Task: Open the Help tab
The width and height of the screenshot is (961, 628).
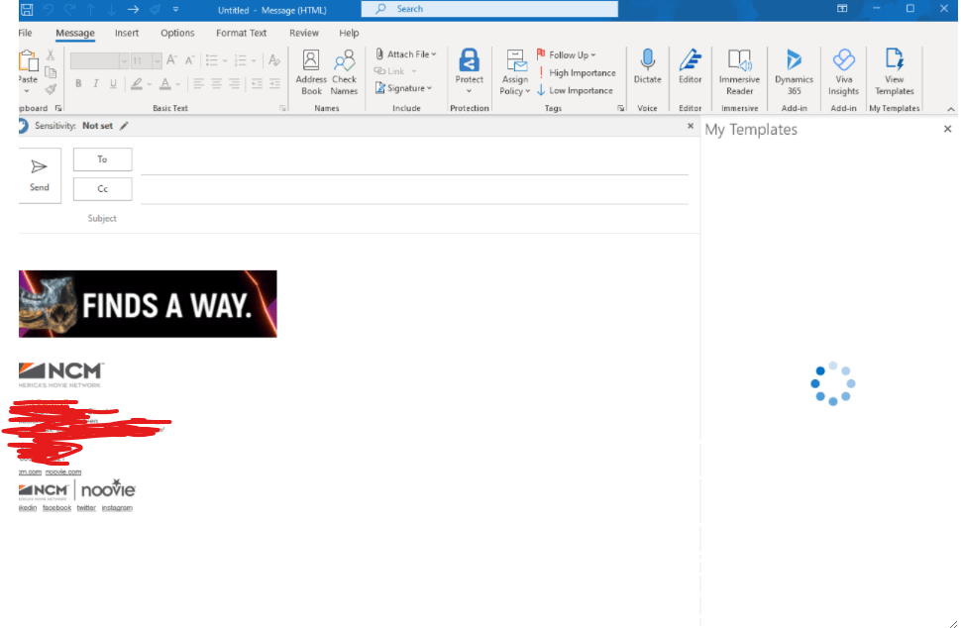Action: pos(349,33)
